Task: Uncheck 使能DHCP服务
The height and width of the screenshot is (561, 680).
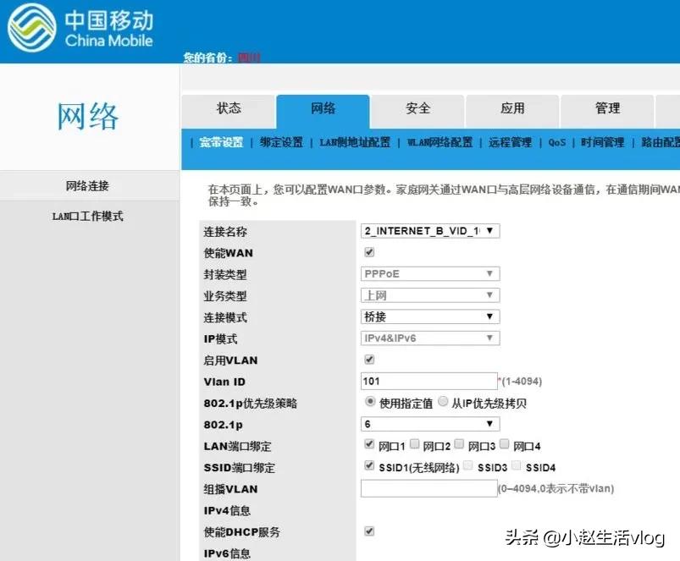Action: 368,531
